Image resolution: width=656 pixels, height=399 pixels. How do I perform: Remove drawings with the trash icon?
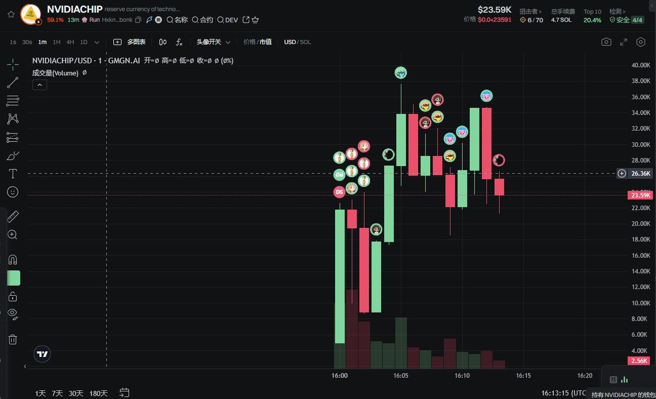click(x=13, y=339)
